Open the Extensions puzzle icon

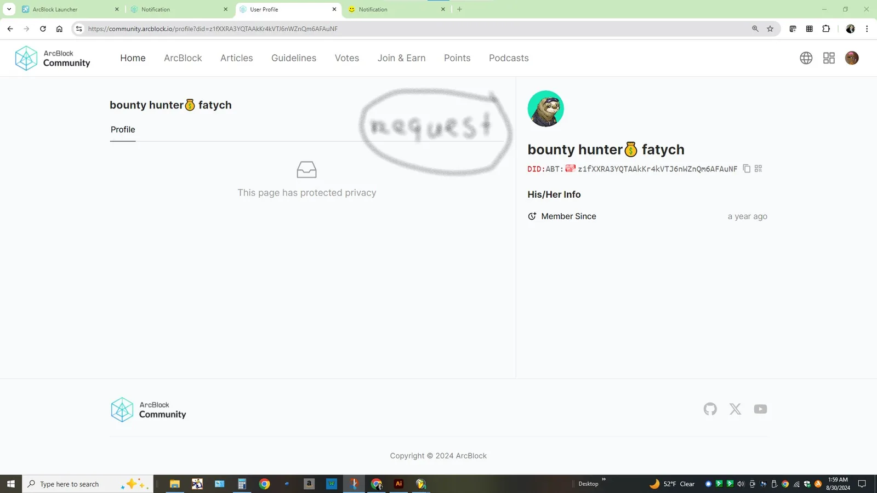[x=826, y=29]
